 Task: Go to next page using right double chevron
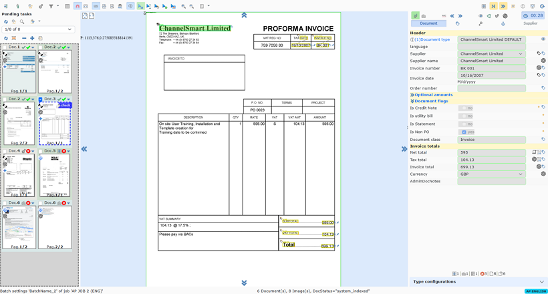pyautogui.click(x=404, y=149)
